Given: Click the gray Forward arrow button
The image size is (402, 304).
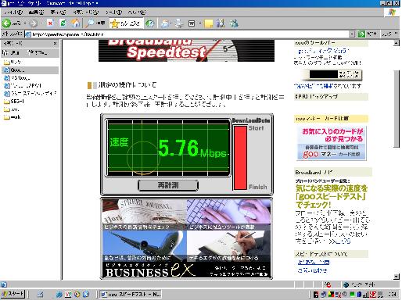Looking at the screenshot, I should pyautogui.click(x=33, y=23).
